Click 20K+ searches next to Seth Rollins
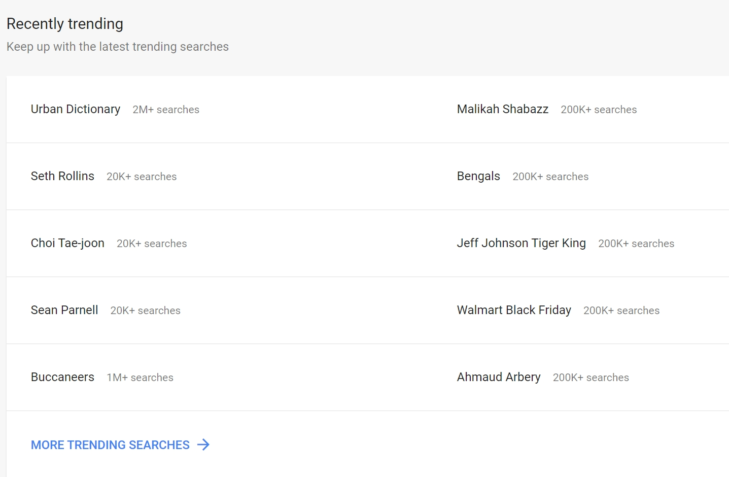 [142, 177]
